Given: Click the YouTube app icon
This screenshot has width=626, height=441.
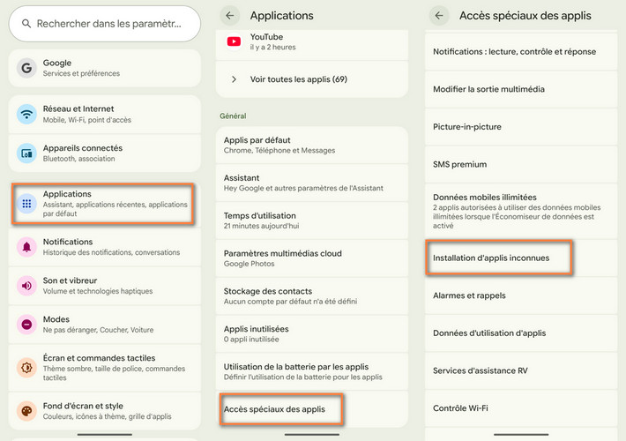Looking at the screenshot, I should tap(234, 41).
